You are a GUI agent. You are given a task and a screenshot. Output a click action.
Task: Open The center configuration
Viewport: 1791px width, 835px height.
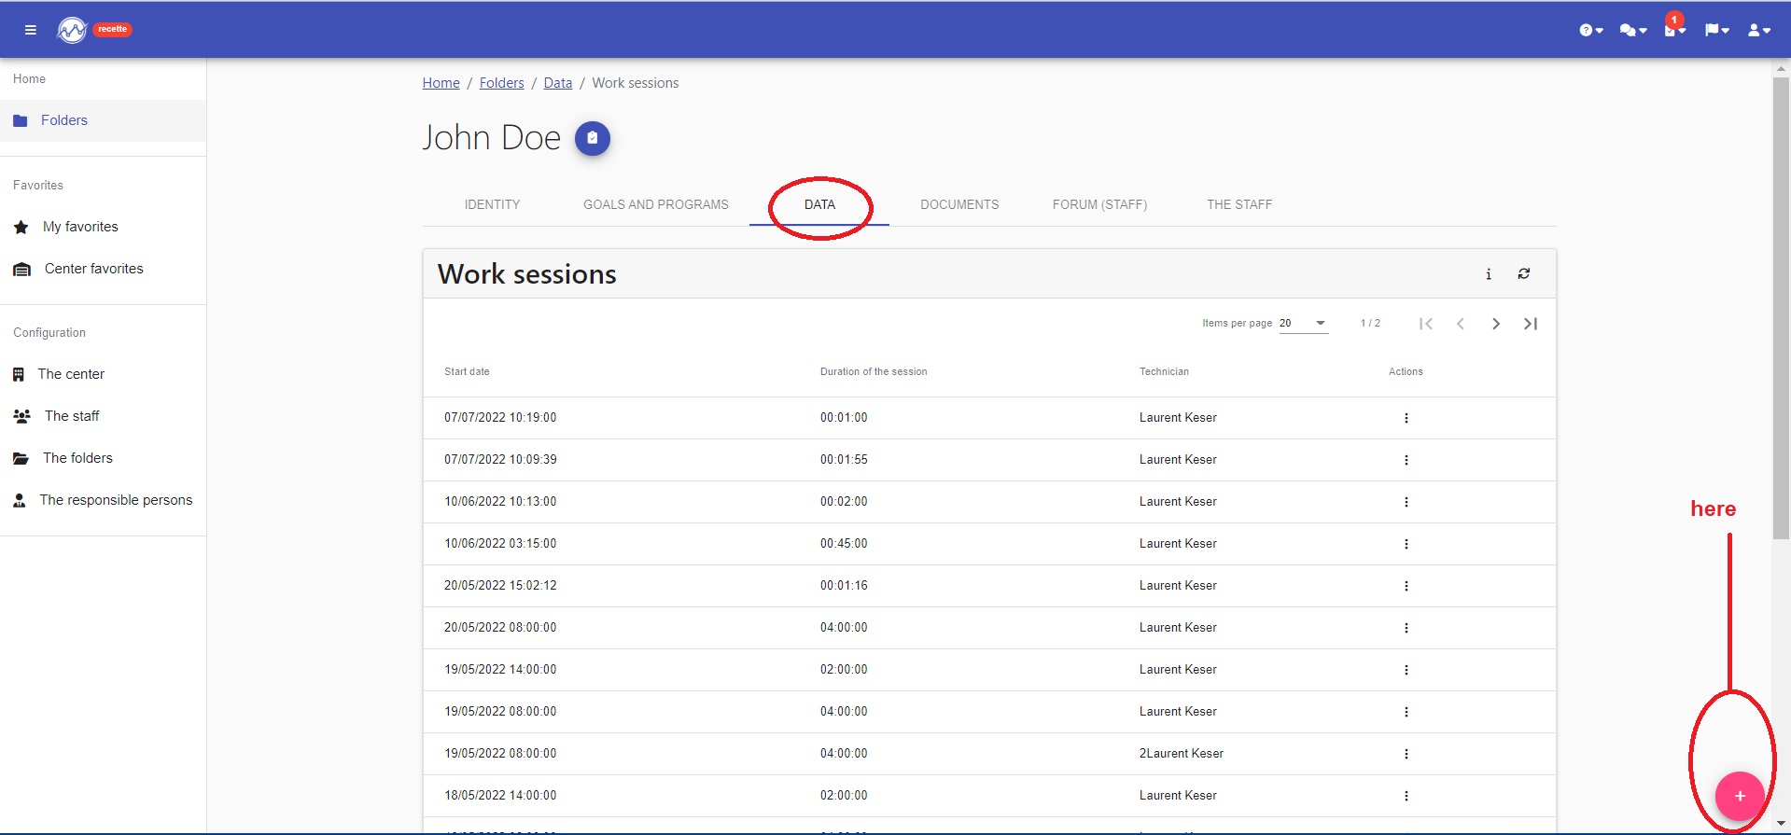point(103,374)
